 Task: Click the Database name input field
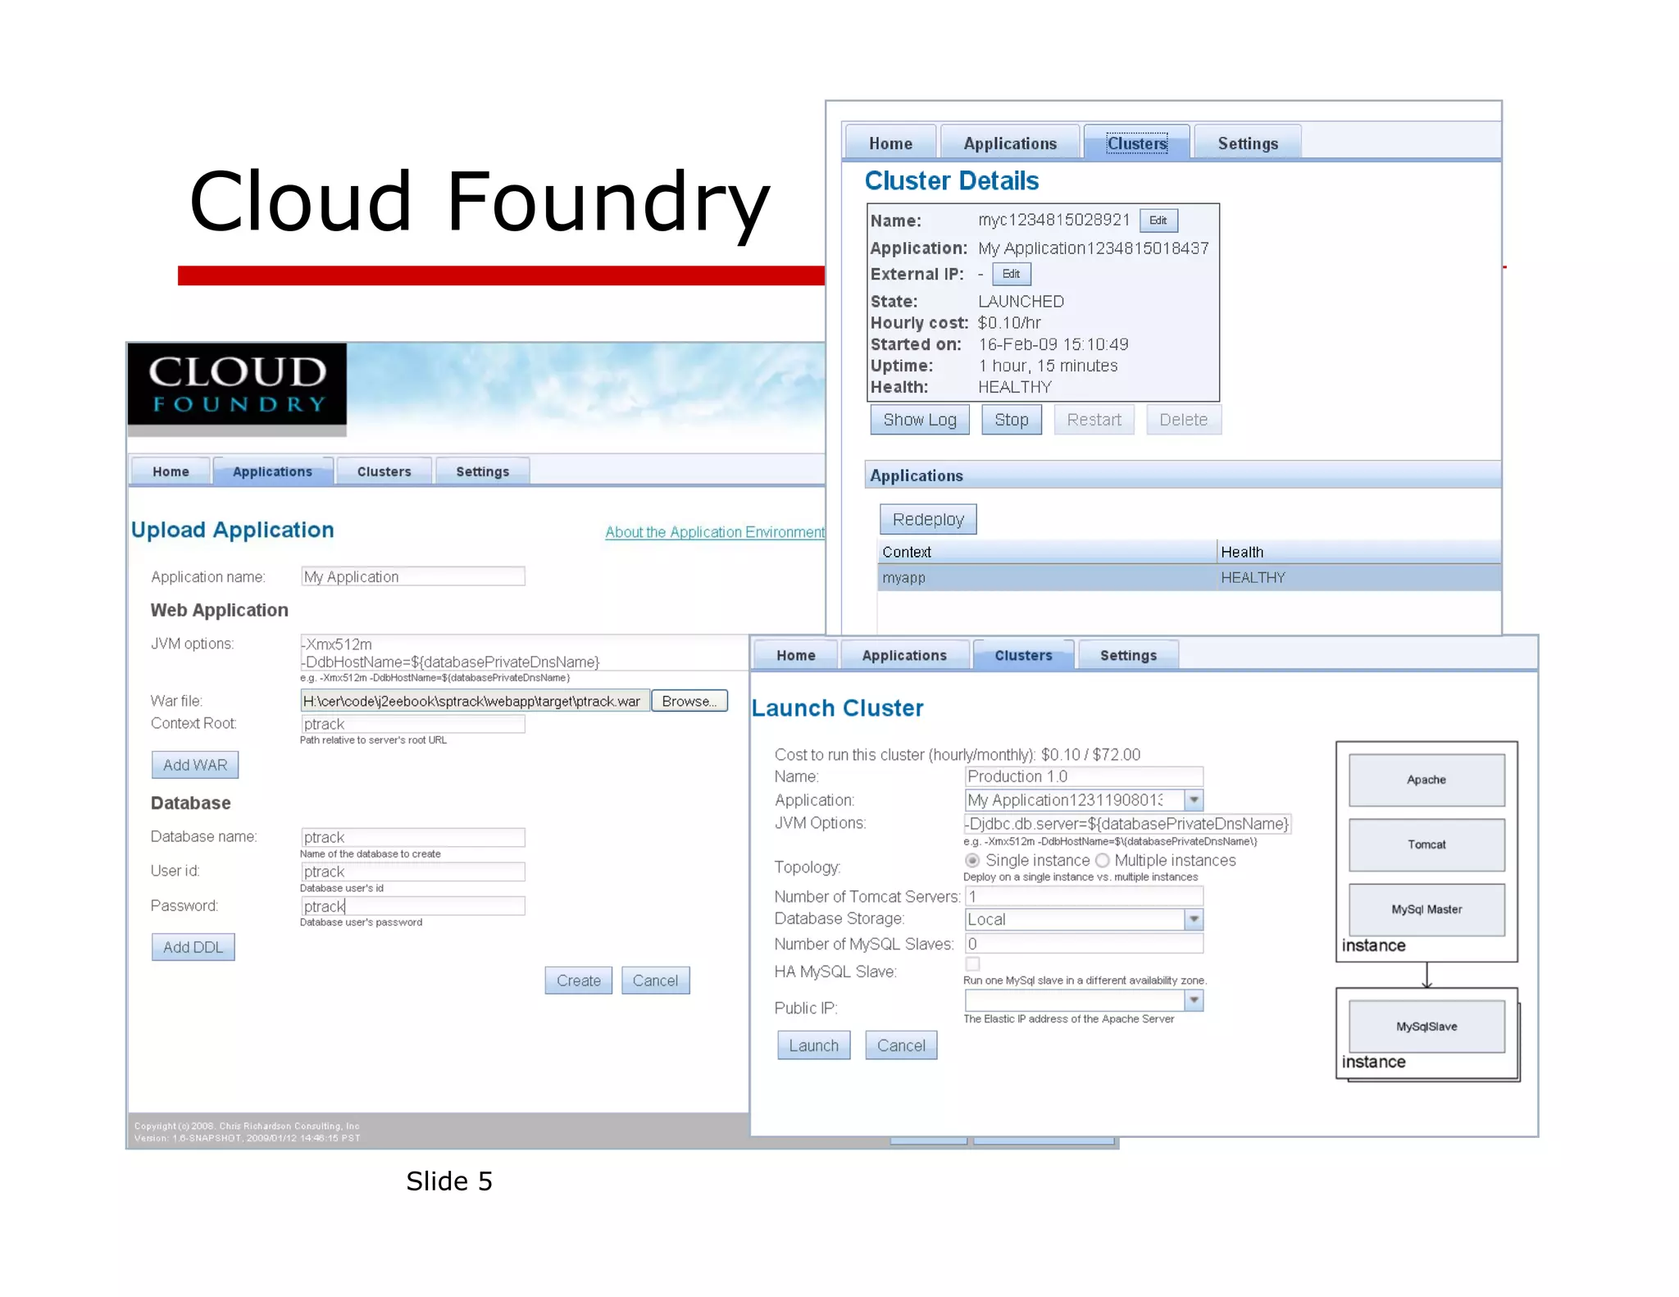click(x=412, y=837)
